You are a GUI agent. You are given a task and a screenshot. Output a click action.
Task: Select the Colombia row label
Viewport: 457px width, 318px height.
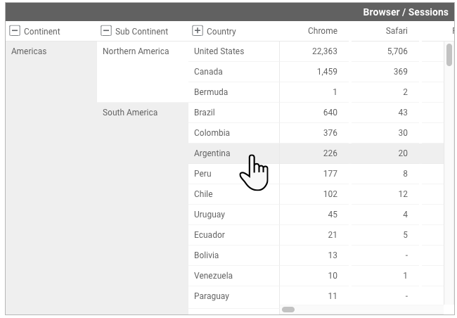point(212,133)
